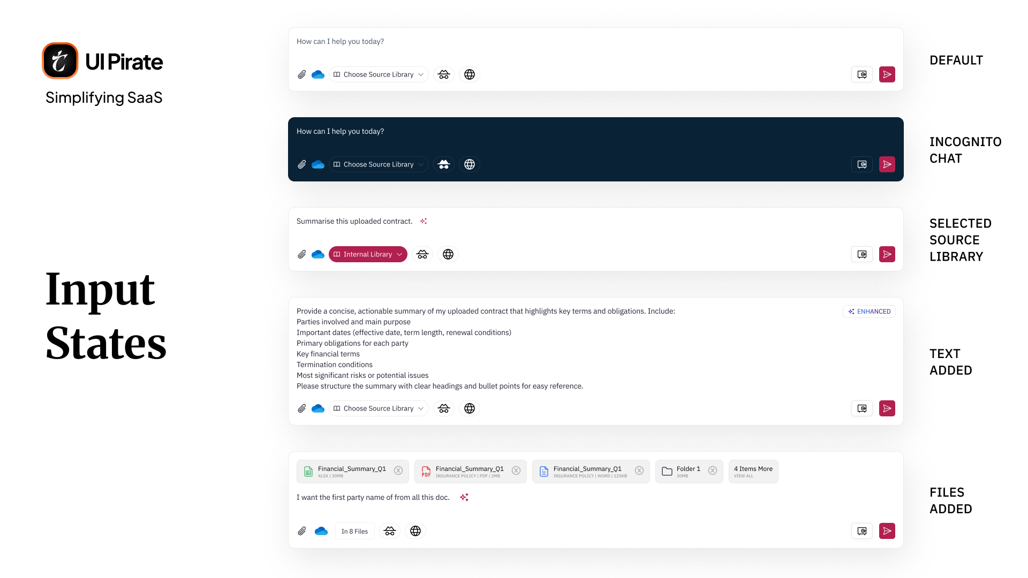The image size is (1028, 578).
Task: Click the capture icon in Files Added input
Action: [x=862, y=531]
